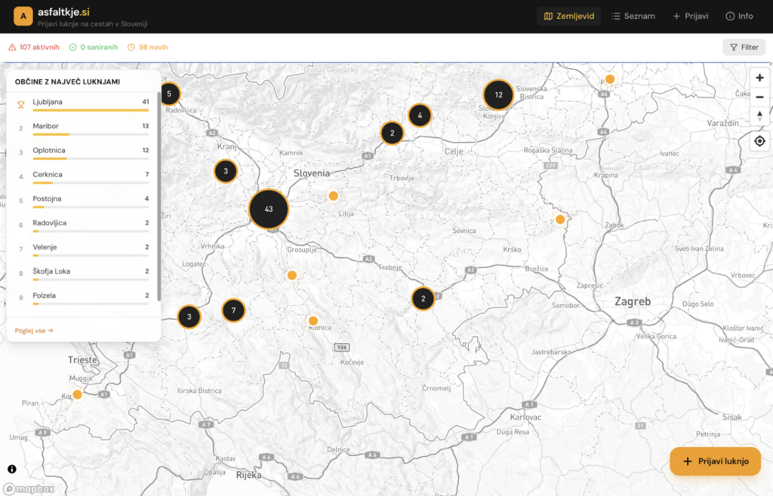The height and width of the screenshot is (496, 773).
Task: Open the map attribution info icon
Action: [12, 469]
